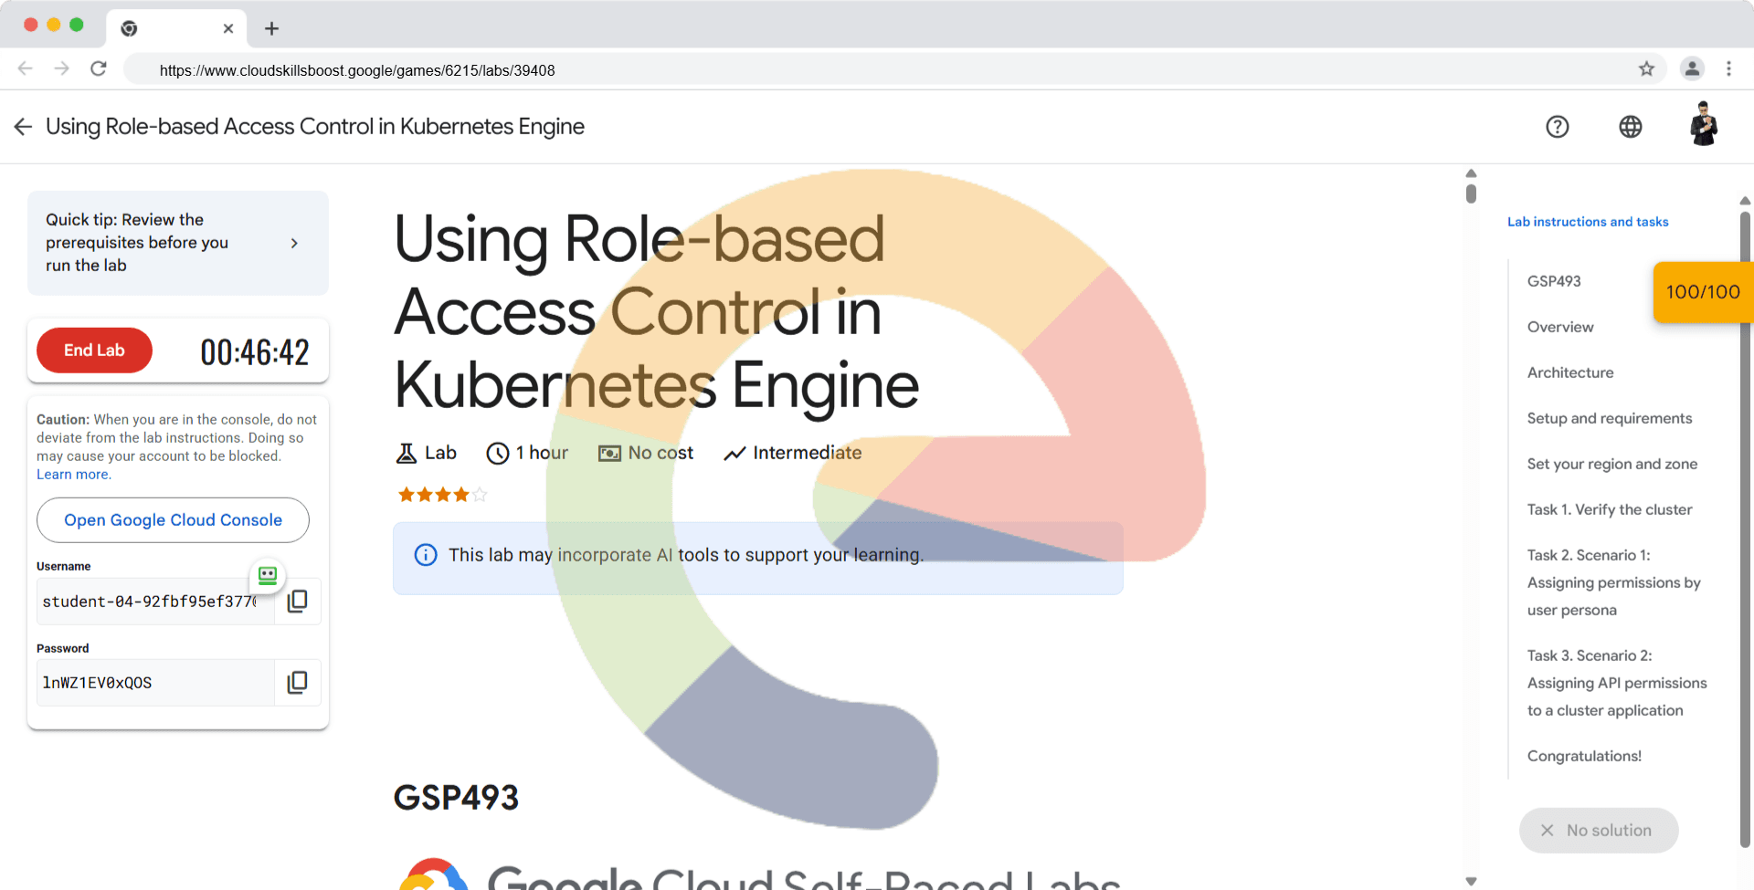
Task: Jump to Architecture section
Action: tap(1570, 372)
